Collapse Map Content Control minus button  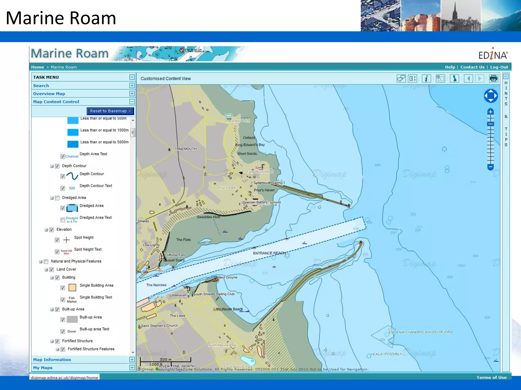(132, 102)
